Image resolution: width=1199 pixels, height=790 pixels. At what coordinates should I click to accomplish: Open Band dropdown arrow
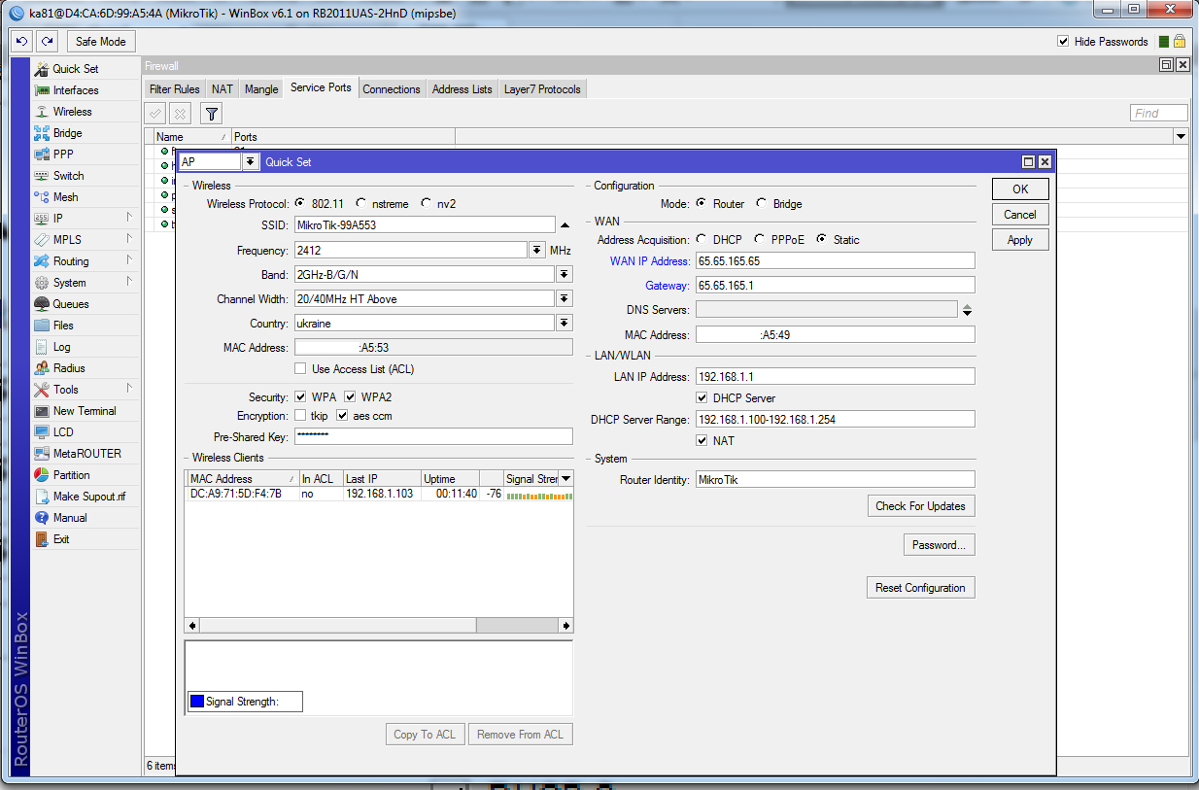coord(564,275)
